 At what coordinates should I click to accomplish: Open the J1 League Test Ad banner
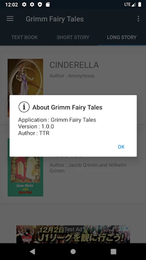coord(73,234)
